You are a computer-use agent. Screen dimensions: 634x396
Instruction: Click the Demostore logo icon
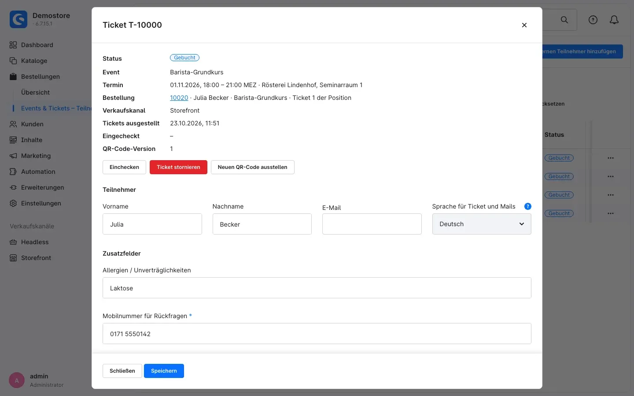click(18, 19)
